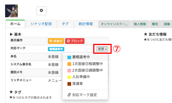172x103 pixels.
Task: Open the オンラインスクー... tab
Action: (114, 24)
